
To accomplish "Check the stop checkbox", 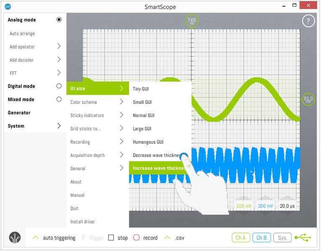I will click(111, 238).
